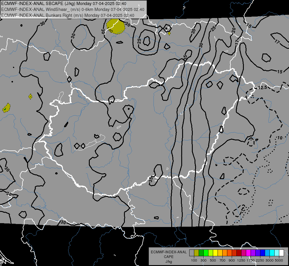This screenshot has width=289, height=266.
Task: Click the '100' label on the olive CAPE patch
Action: [110, 30]
